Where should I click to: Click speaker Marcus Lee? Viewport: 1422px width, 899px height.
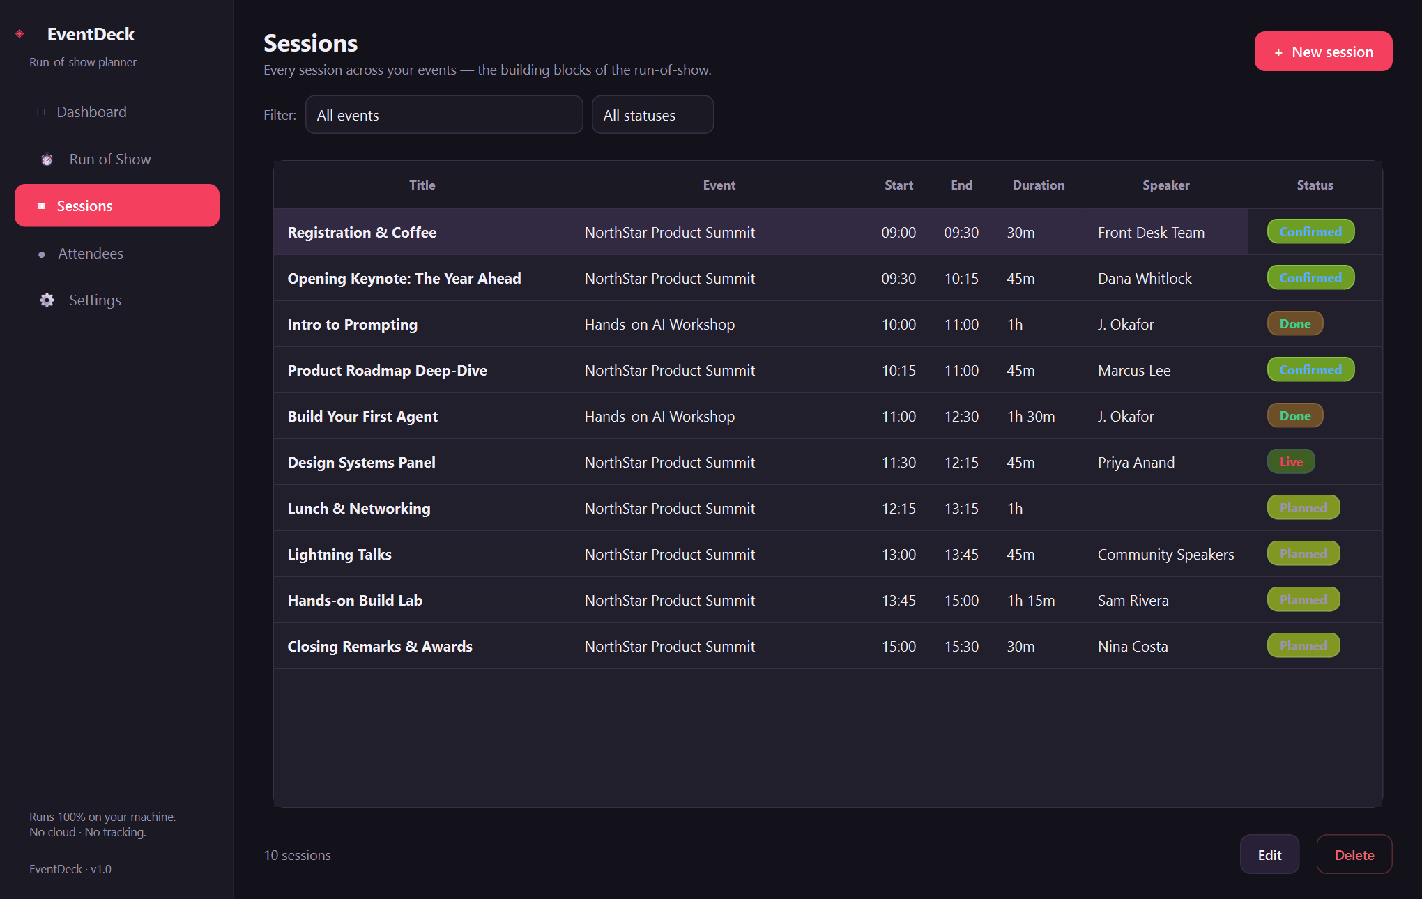pyautogui.click(x=1134, y=371)
